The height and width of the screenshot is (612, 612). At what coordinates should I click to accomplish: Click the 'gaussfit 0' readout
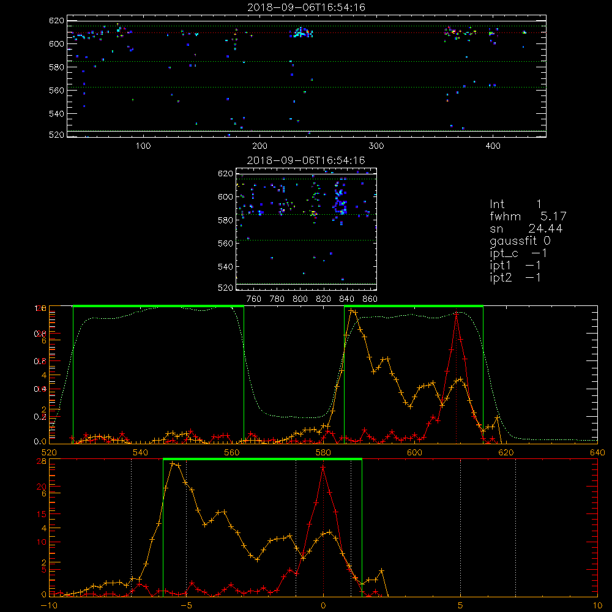click(520, 241)
